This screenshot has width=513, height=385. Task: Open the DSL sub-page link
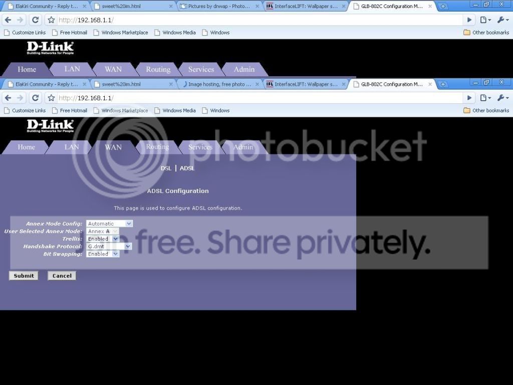(x=166, y=168)
